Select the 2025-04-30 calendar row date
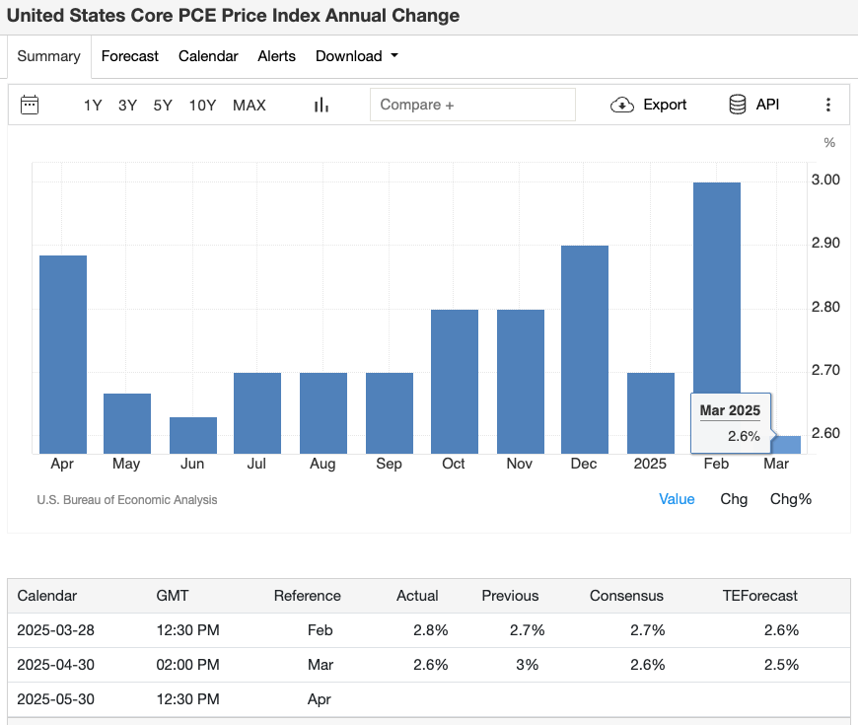 tap(56, 665)
